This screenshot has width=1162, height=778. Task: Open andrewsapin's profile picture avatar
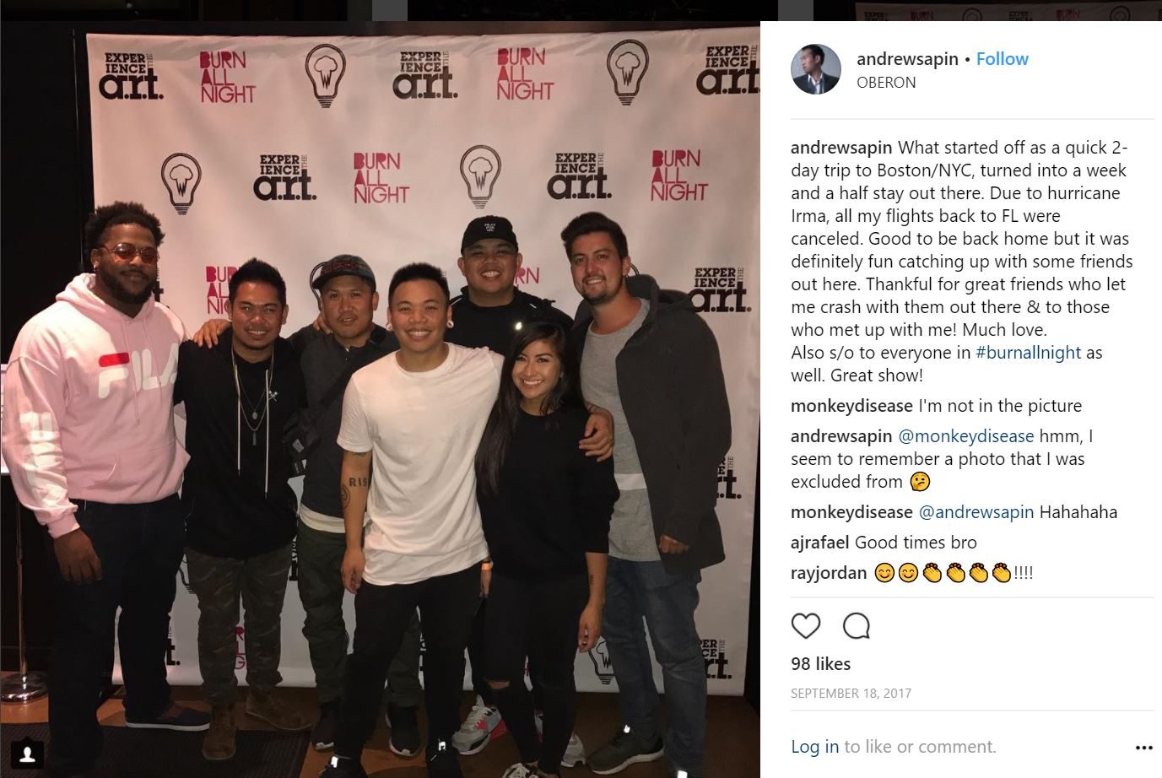tap(816, 69)
